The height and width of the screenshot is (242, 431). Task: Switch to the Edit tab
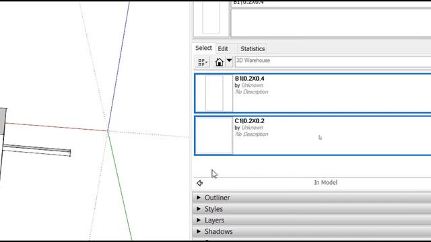click(223, 49)
